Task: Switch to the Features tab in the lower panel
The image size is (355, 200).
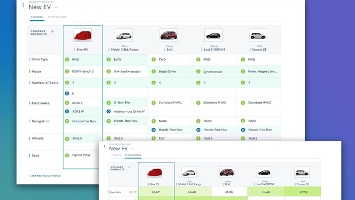Action: point(116,155)
